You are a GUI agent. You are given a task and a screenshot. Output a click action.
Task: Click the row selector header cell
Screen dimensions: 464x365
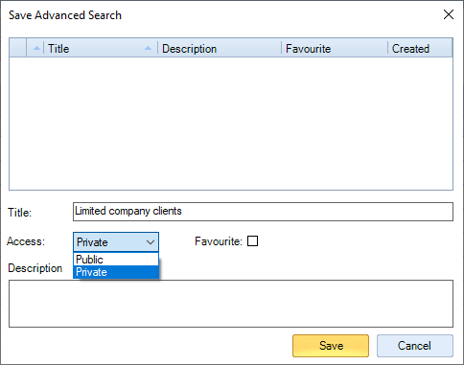[x=18, y=49]
